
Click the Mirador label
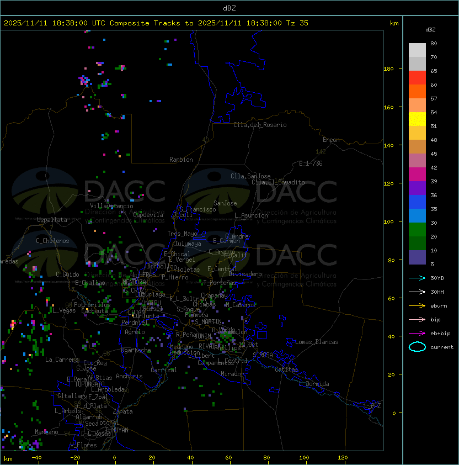point(233,374)
